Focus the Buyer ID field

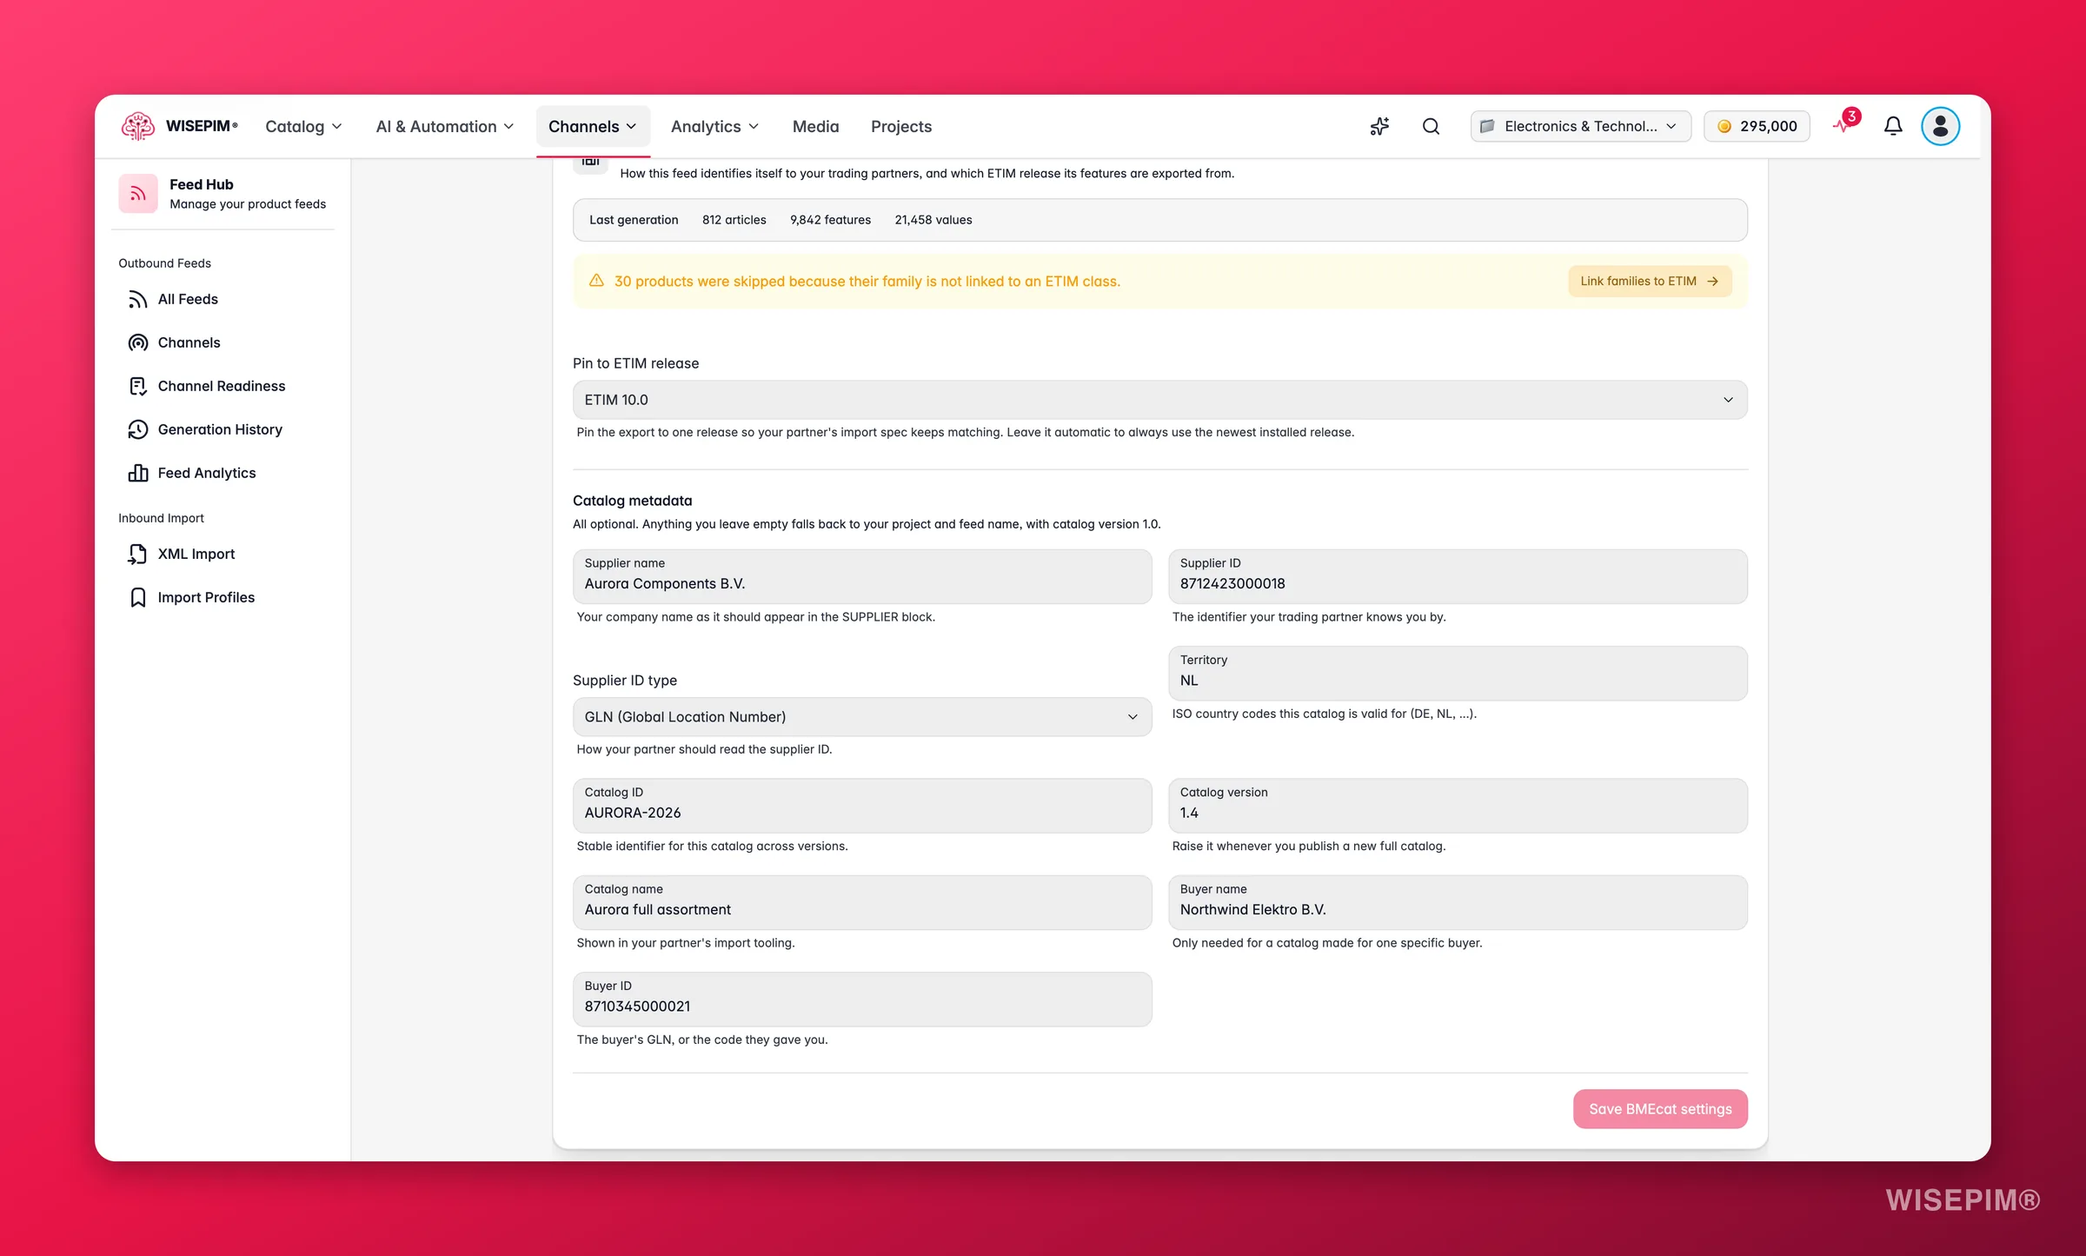pyautogui.click(x=862, y=999)
